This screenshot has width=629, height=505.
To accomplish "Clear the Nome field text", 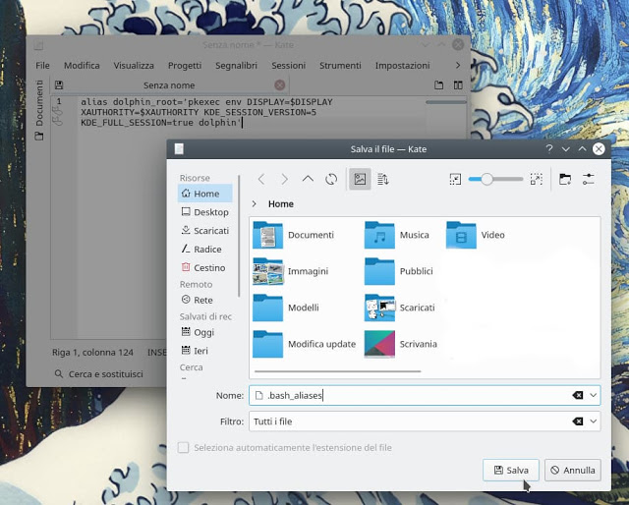I will pyautogui.click(x=577, y=395).
